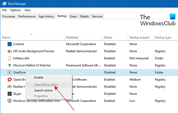Switch to the Processes tab

click(9, 17)
